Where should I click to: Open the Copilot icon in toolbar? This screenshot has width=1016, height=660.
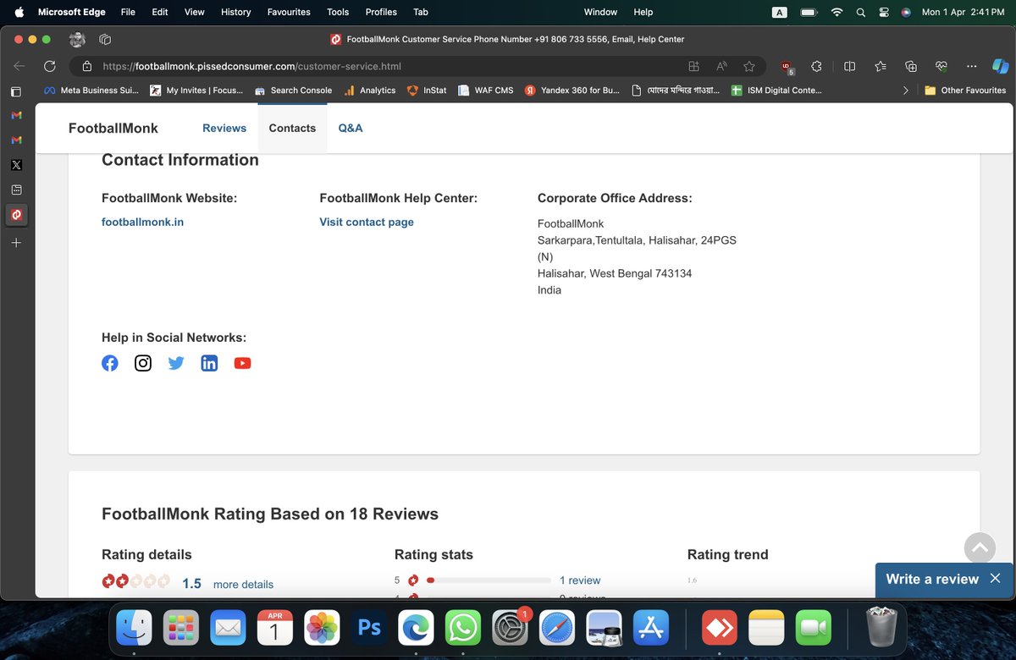[1000, 66]
